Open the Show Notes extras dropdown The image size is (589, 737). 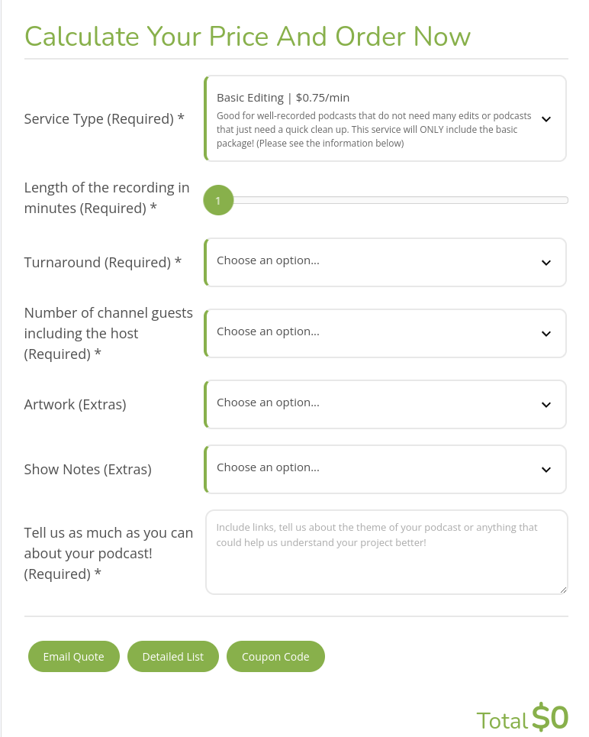click(x=385, y=469)
